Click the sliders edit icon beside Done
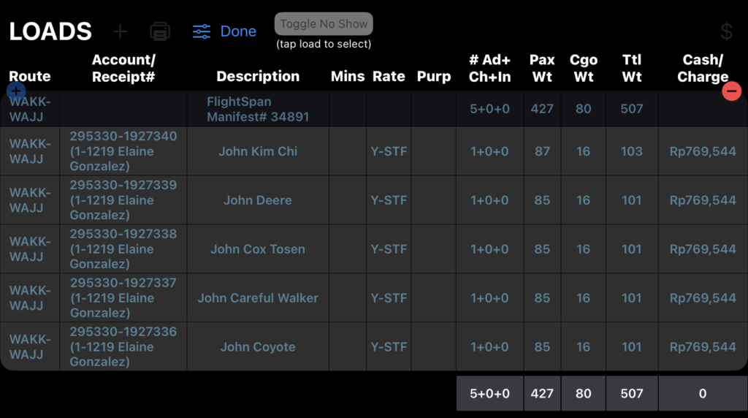The width and height of the screenshot is (748, 418). (202, 31)
